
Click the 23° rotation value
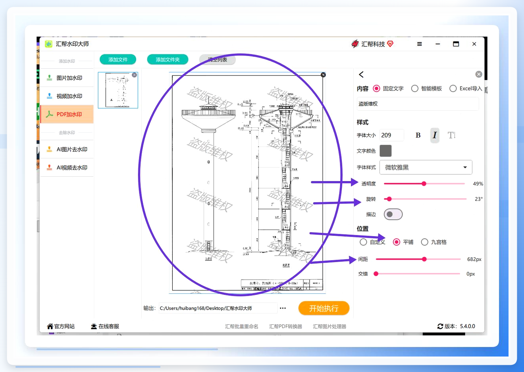[479, 199]
